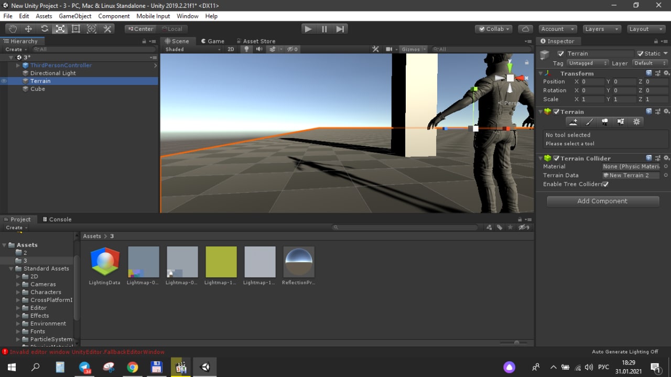Click Material object picker circle

pyautogui.click(x=666, y=166)
